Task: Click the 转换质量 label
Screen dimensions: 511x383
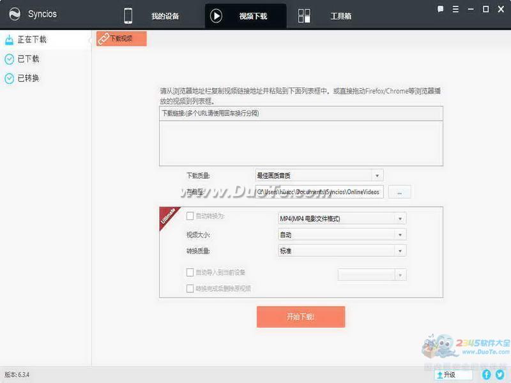Action: coord(198,251)
